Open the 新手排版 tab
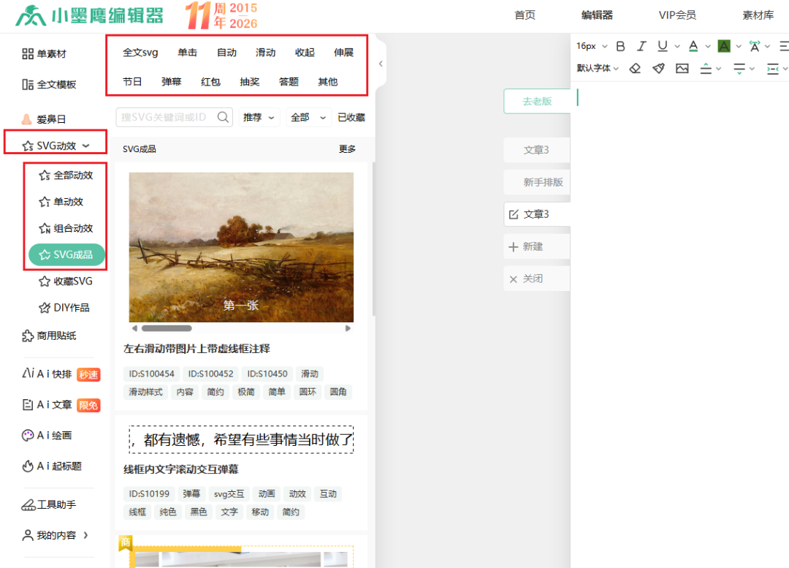The height and width of the screenshot is (568, 789). tap(537, 182)
